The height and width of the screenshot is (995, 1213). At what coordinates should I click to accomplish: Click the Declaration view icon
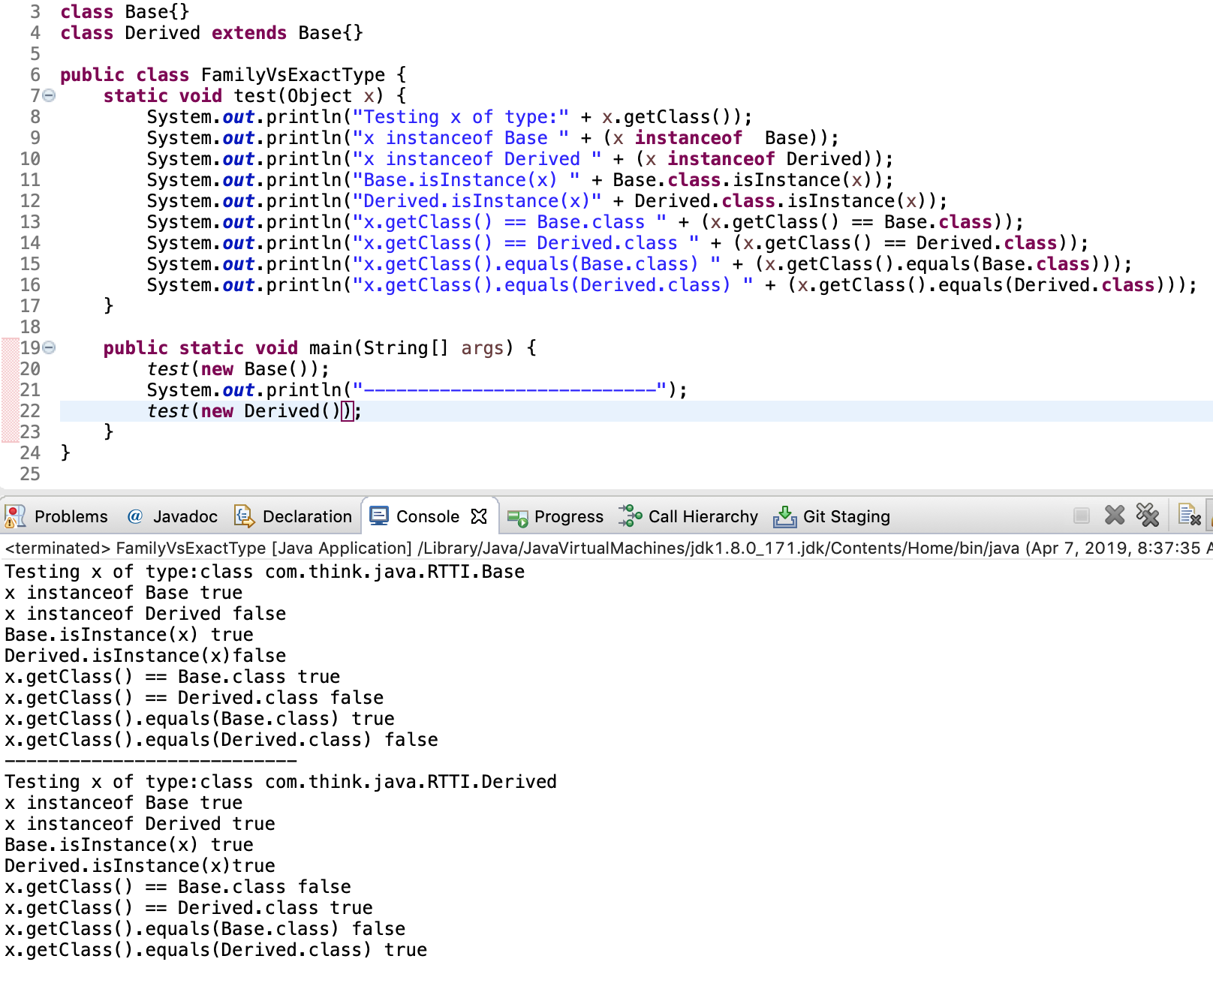click(x=244, y=516)
